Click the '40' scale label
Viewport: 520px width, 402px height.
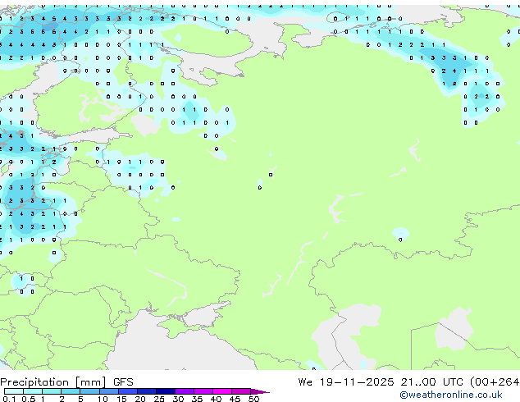[x=217, y=399]
